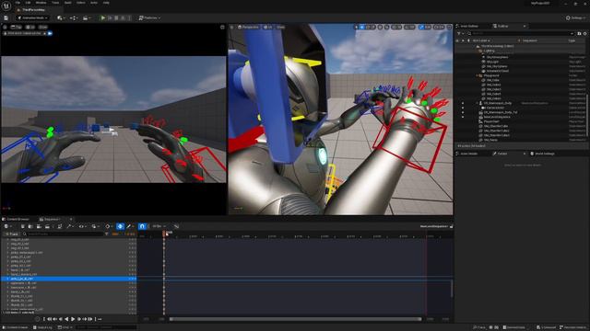Save the current level with the save icon

pyautogui.click(x=6, y=18)
